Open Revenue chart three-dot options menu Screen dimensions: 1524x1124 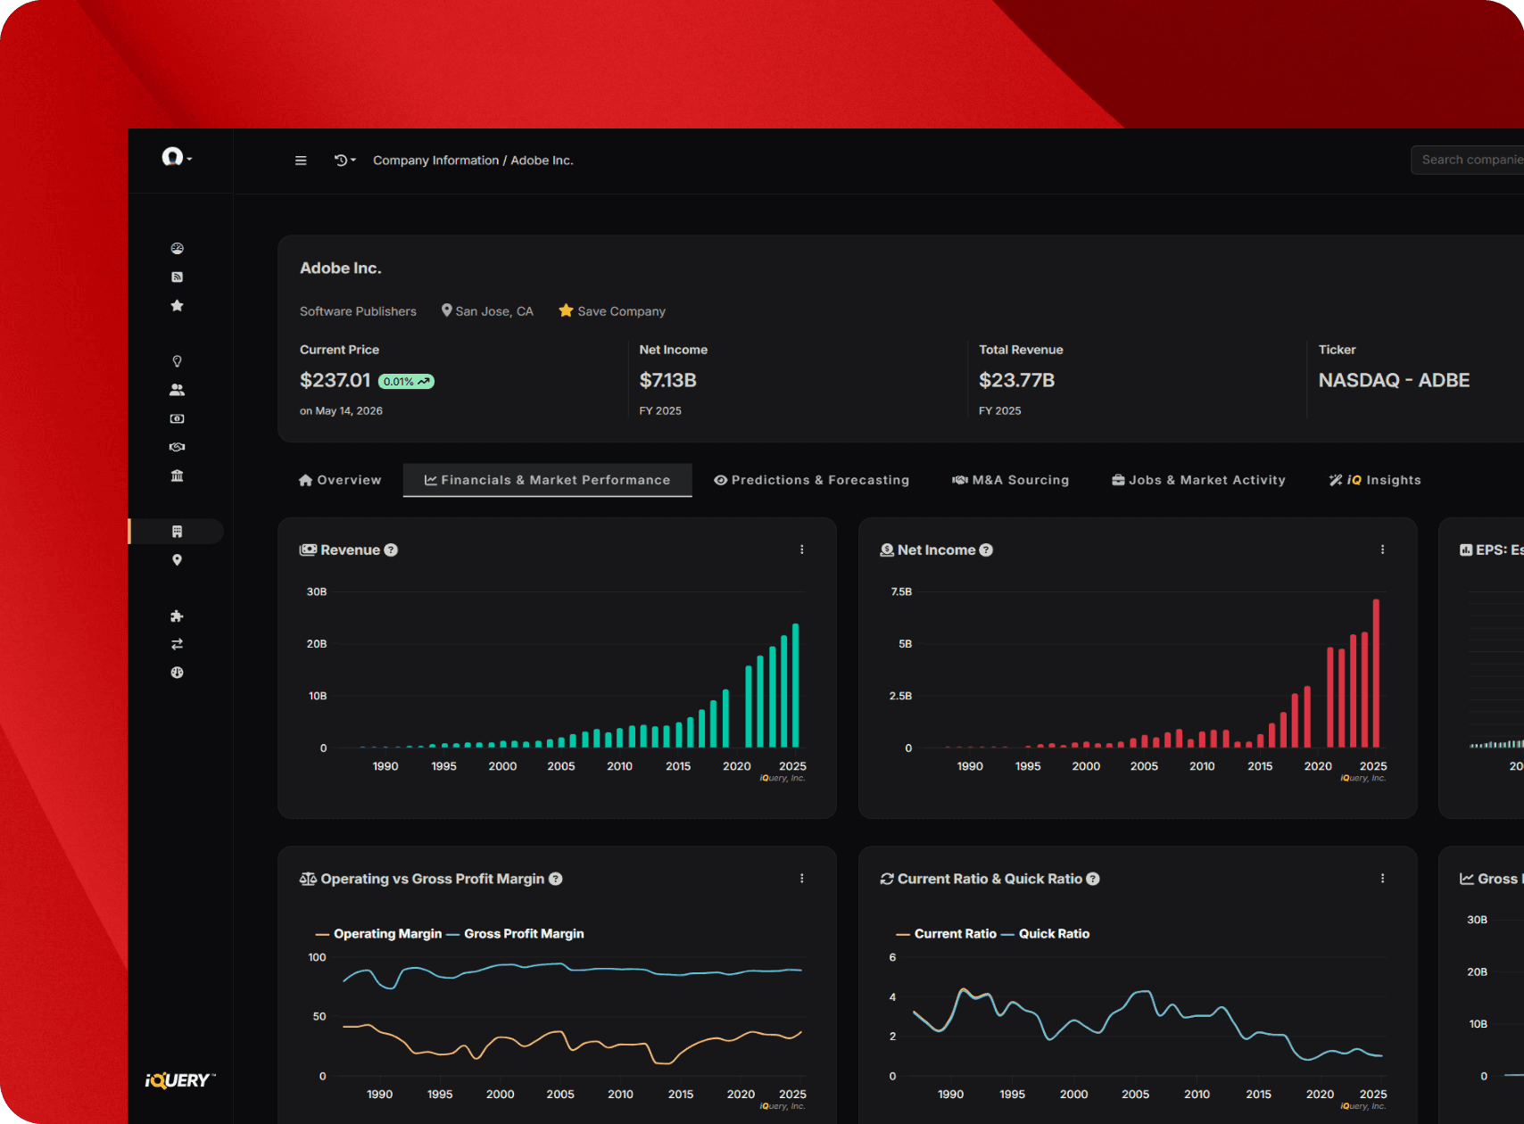point(802,550)
